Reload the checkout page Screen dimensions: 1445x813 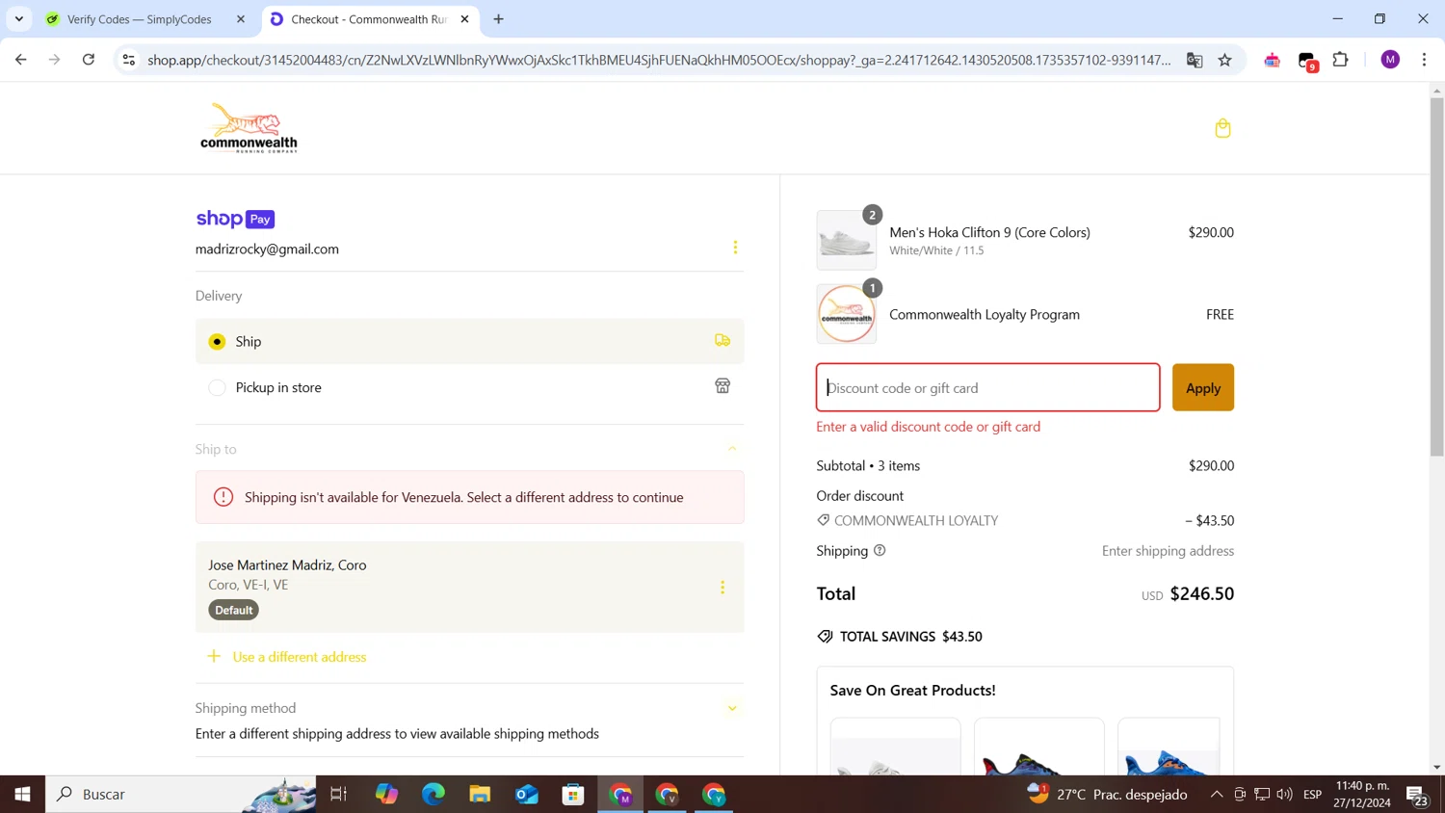pyautogui.click(x=89, y=60)
